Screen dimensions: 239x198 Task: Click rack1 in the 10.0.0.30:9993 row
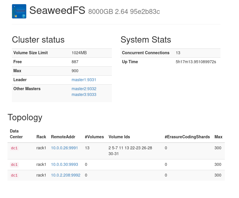41,164
